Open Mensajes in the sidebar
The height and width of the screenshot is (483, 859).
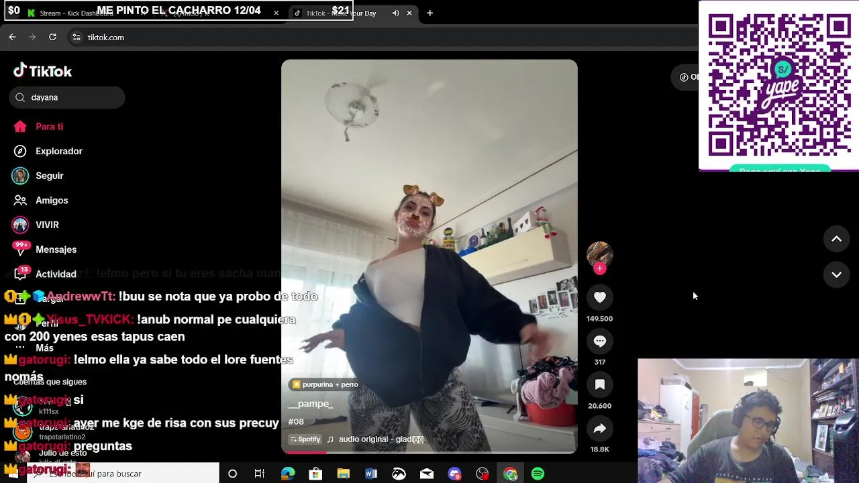point(56,250)
